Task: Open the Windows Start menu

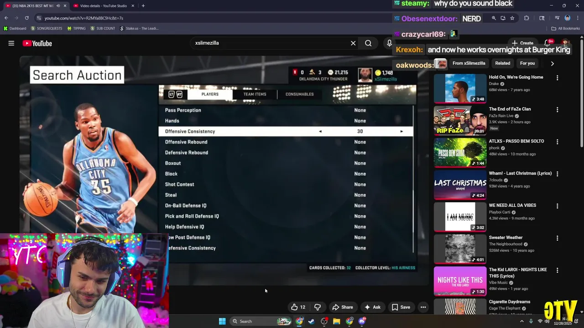Action: 222,321
